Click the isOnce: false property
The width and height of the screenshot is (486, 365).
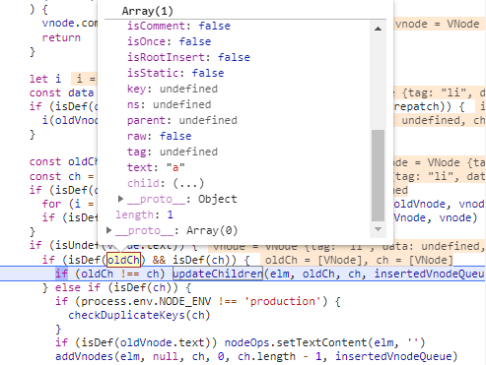[x=170, y=41]
